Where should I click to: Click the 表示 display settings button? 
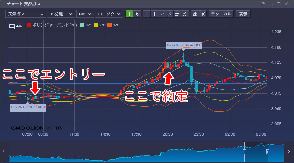click(x=243, y=14)
